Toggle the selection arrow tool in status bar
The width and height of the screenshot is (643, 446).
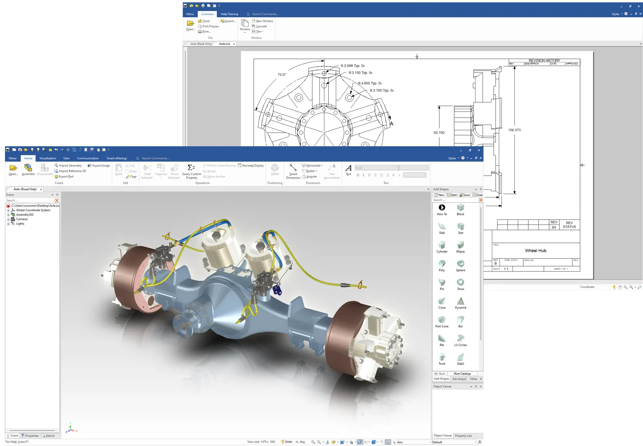(x=388, y=442)
